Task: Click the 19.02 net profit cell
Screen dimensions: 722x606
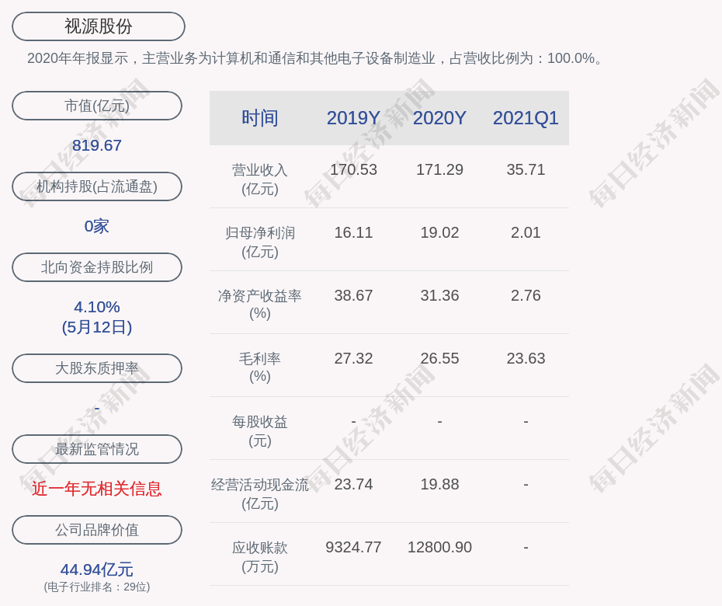Action: point(439,233)
